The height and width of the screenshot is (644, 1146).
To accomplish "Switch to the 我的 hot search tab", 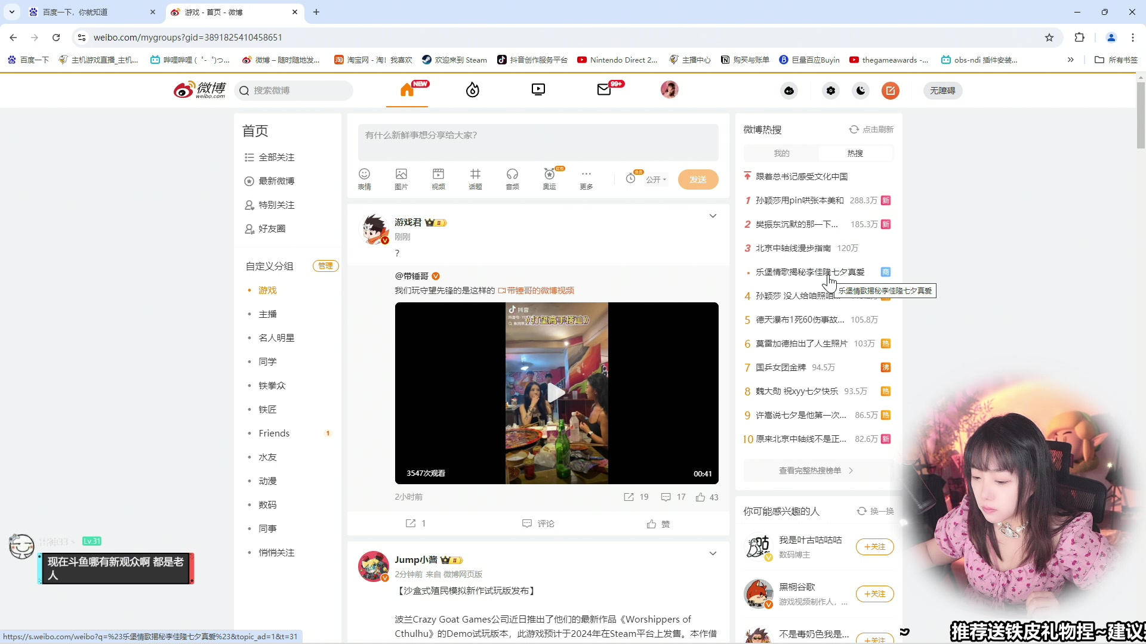I will (781, 153).
